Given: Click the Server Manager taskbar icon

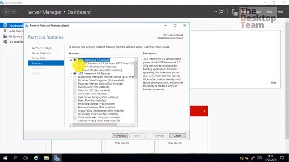Looking at the screenshot, I should (x=57, y=158).
